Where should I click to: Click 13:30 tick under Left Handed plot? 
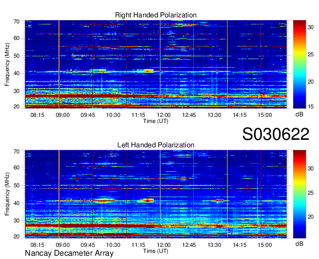coord(214,245)
